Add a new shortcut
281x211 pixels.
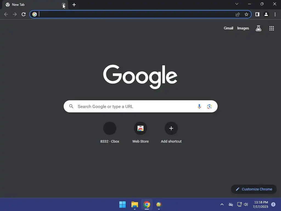tap(171, 133)
